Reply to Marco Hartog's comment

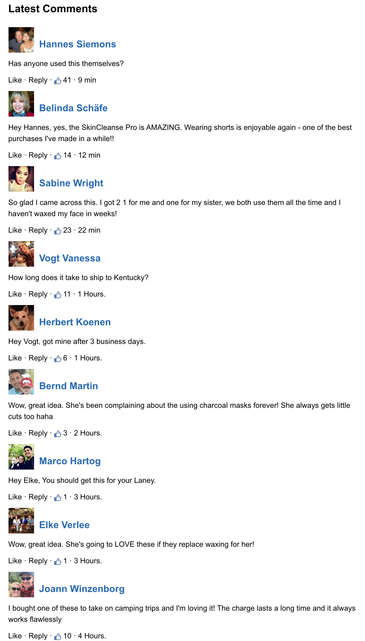38,497
